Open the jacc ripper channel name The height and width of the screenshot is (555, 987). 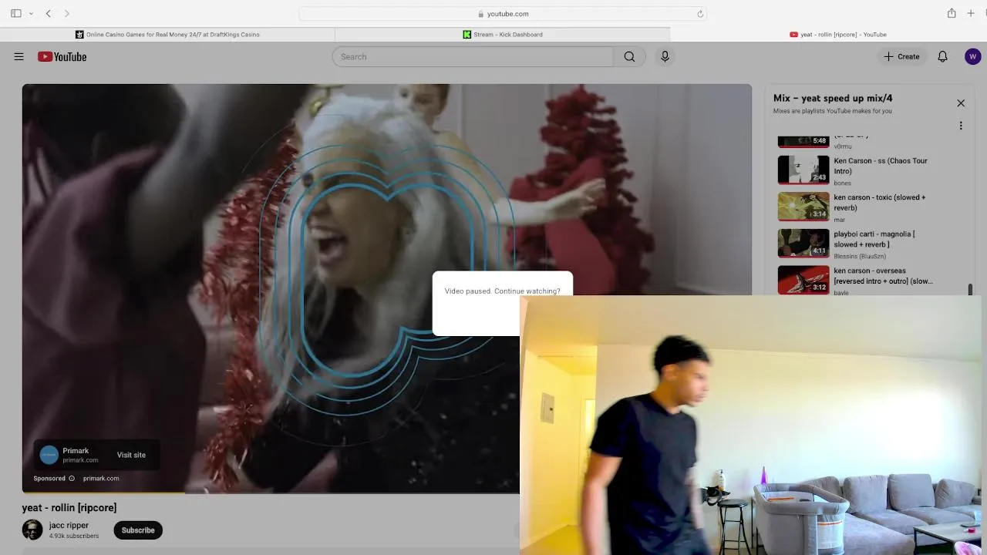[69, 525]
